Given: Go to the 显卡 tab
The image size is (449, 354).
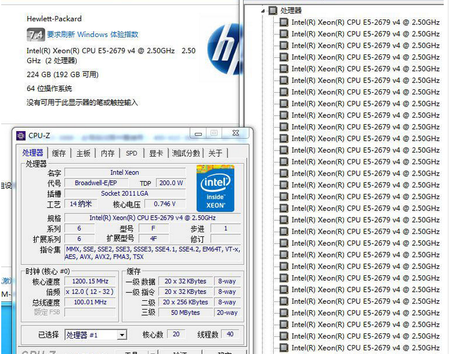Looking at the screenshot, I should pyautogui.click(x=156, y=153).
